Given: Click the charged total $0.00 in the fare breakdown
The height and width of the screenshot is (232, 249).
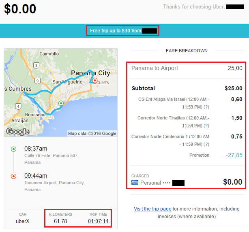Looking at the screenshot, I should pos(233,182).
